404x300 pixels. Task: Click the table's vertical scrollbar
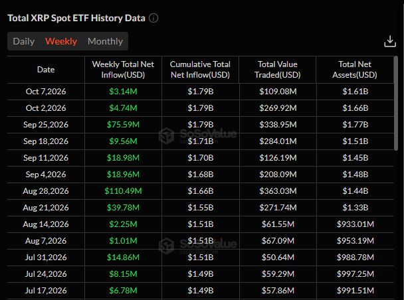(396, 103)
